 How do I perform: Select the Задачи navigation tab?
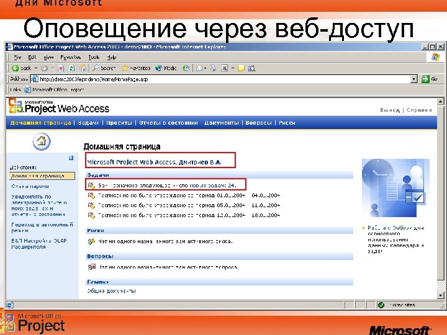88,123
